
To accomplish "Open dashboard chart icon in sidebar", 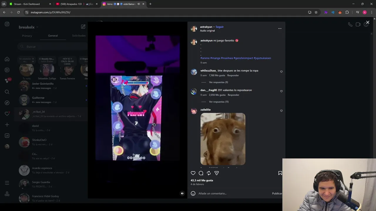I will (7, 136).
